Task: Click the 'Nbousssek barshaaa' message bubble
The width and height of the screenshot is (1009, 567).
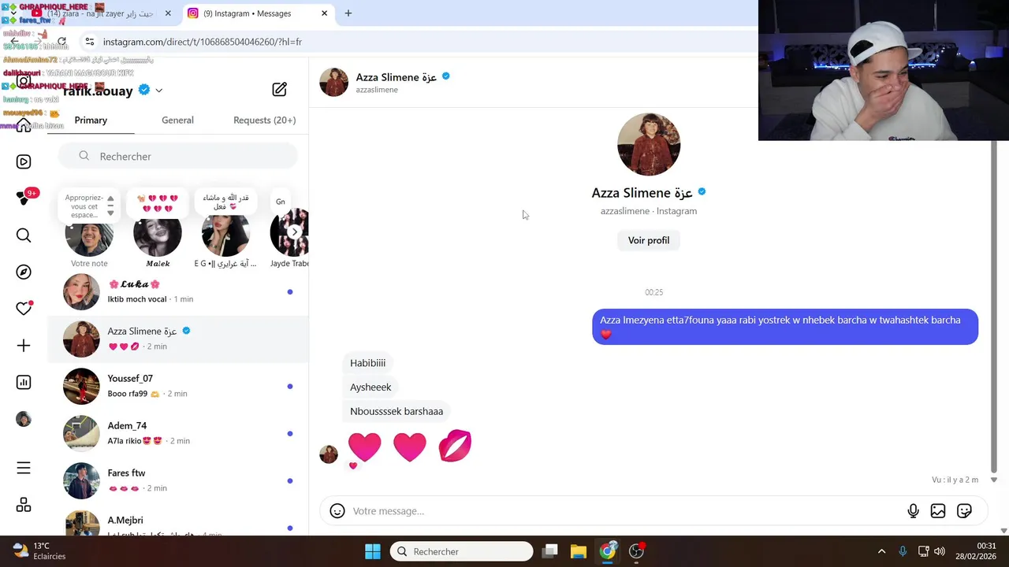Action: pyautogui.click(x=397, y=411)
